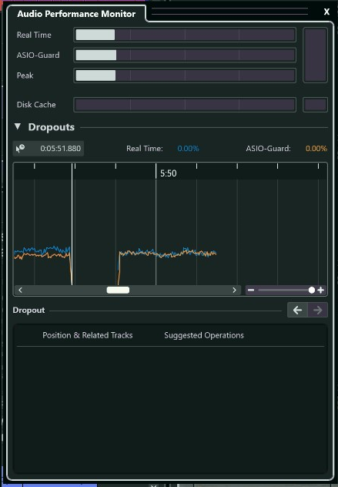Click the horizontal scrollbar thumb

tap(118, 290)
